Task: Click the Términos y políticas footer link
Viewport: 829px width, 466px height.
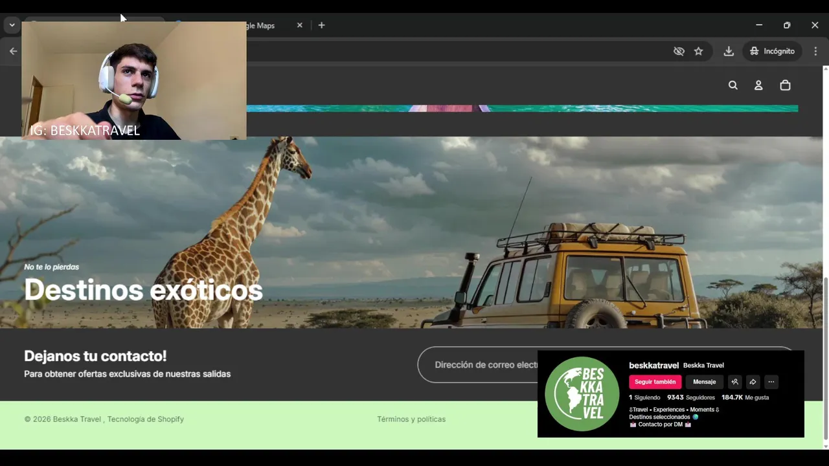Action: tap(411, 419)
